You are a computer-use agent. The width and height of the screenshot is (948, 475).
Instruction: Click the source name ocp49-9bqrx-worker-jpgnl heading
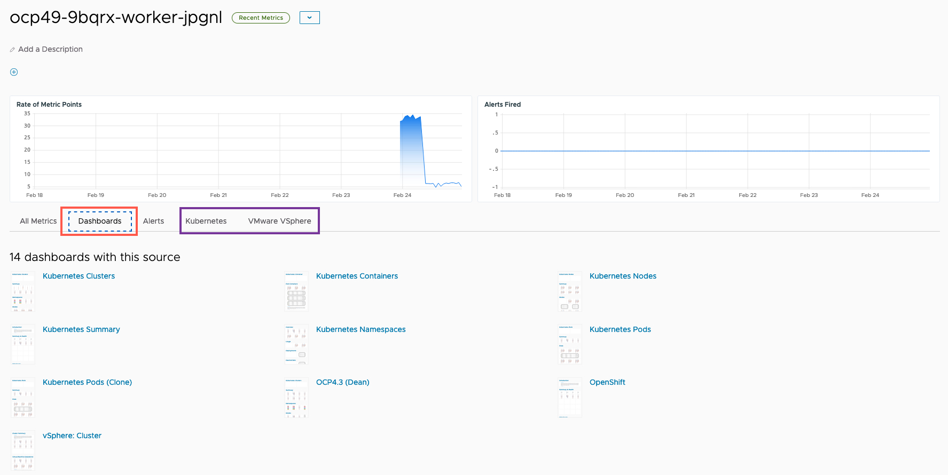pos(116,17)
